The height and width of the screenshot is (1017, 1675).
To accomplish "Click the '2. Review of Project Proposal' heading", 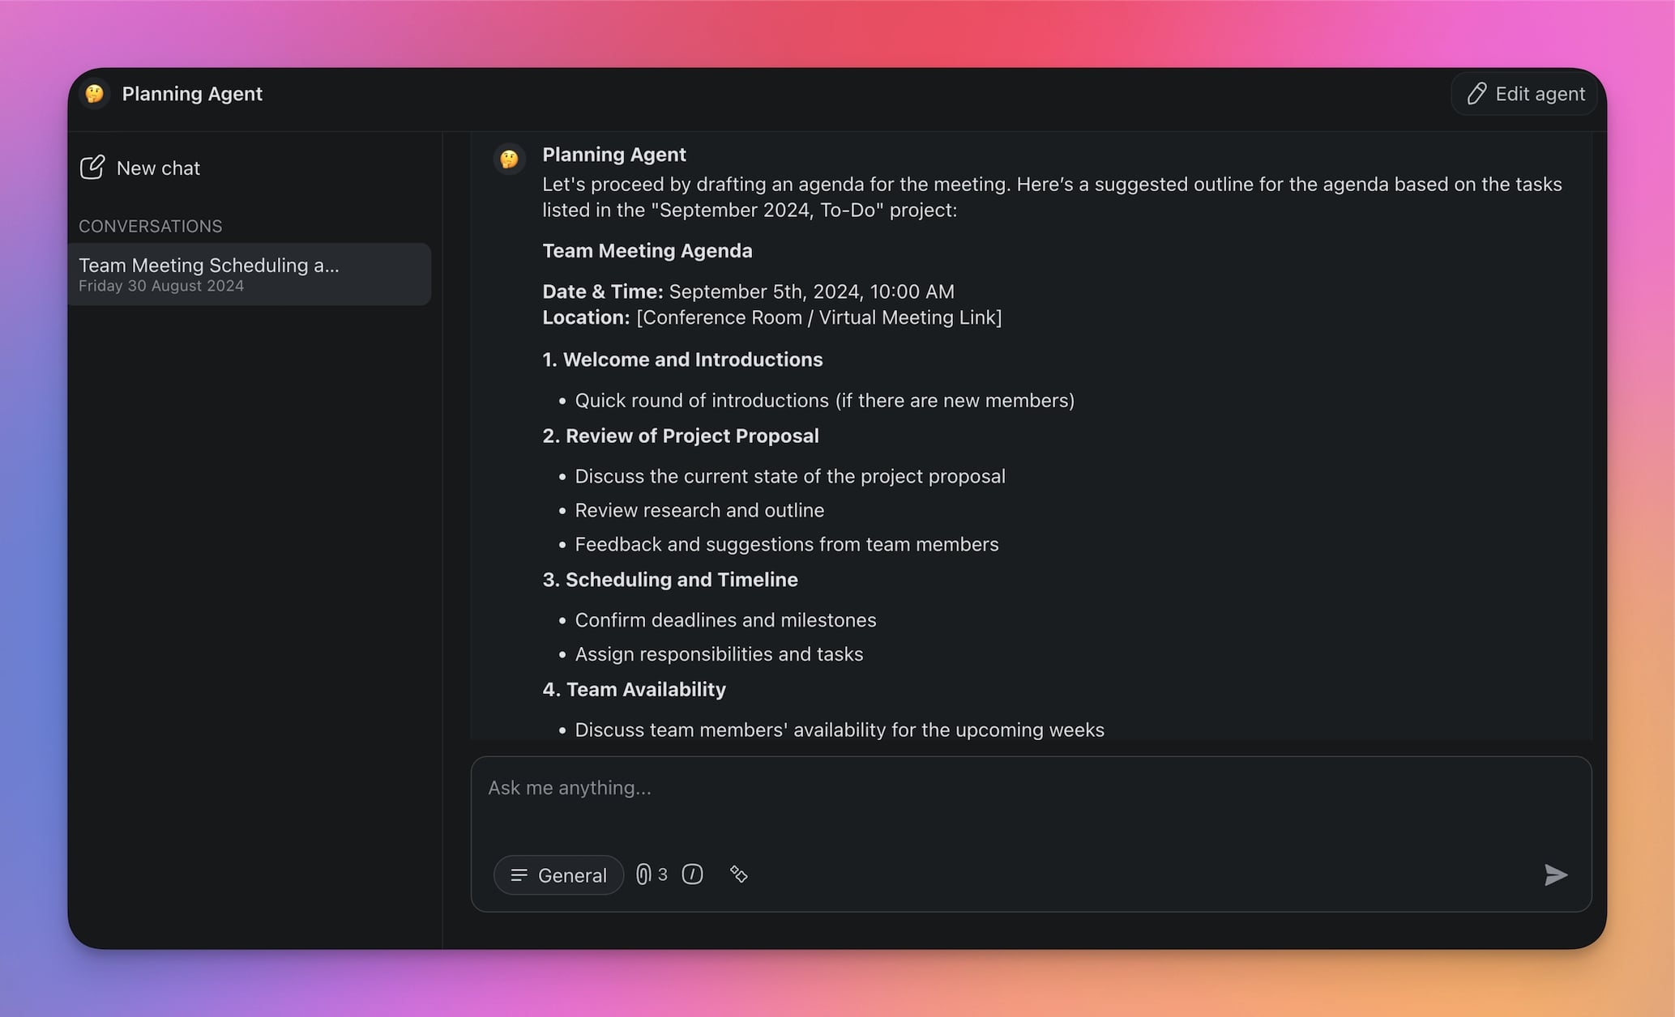I will (681, 436).
